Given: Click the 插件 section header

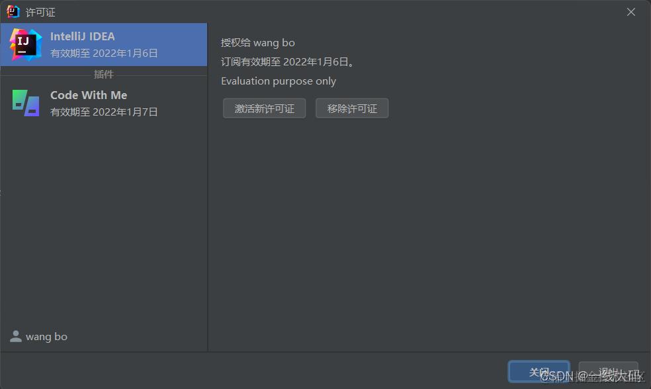Looking at the screenshot, I should click(x=103, y=74).
